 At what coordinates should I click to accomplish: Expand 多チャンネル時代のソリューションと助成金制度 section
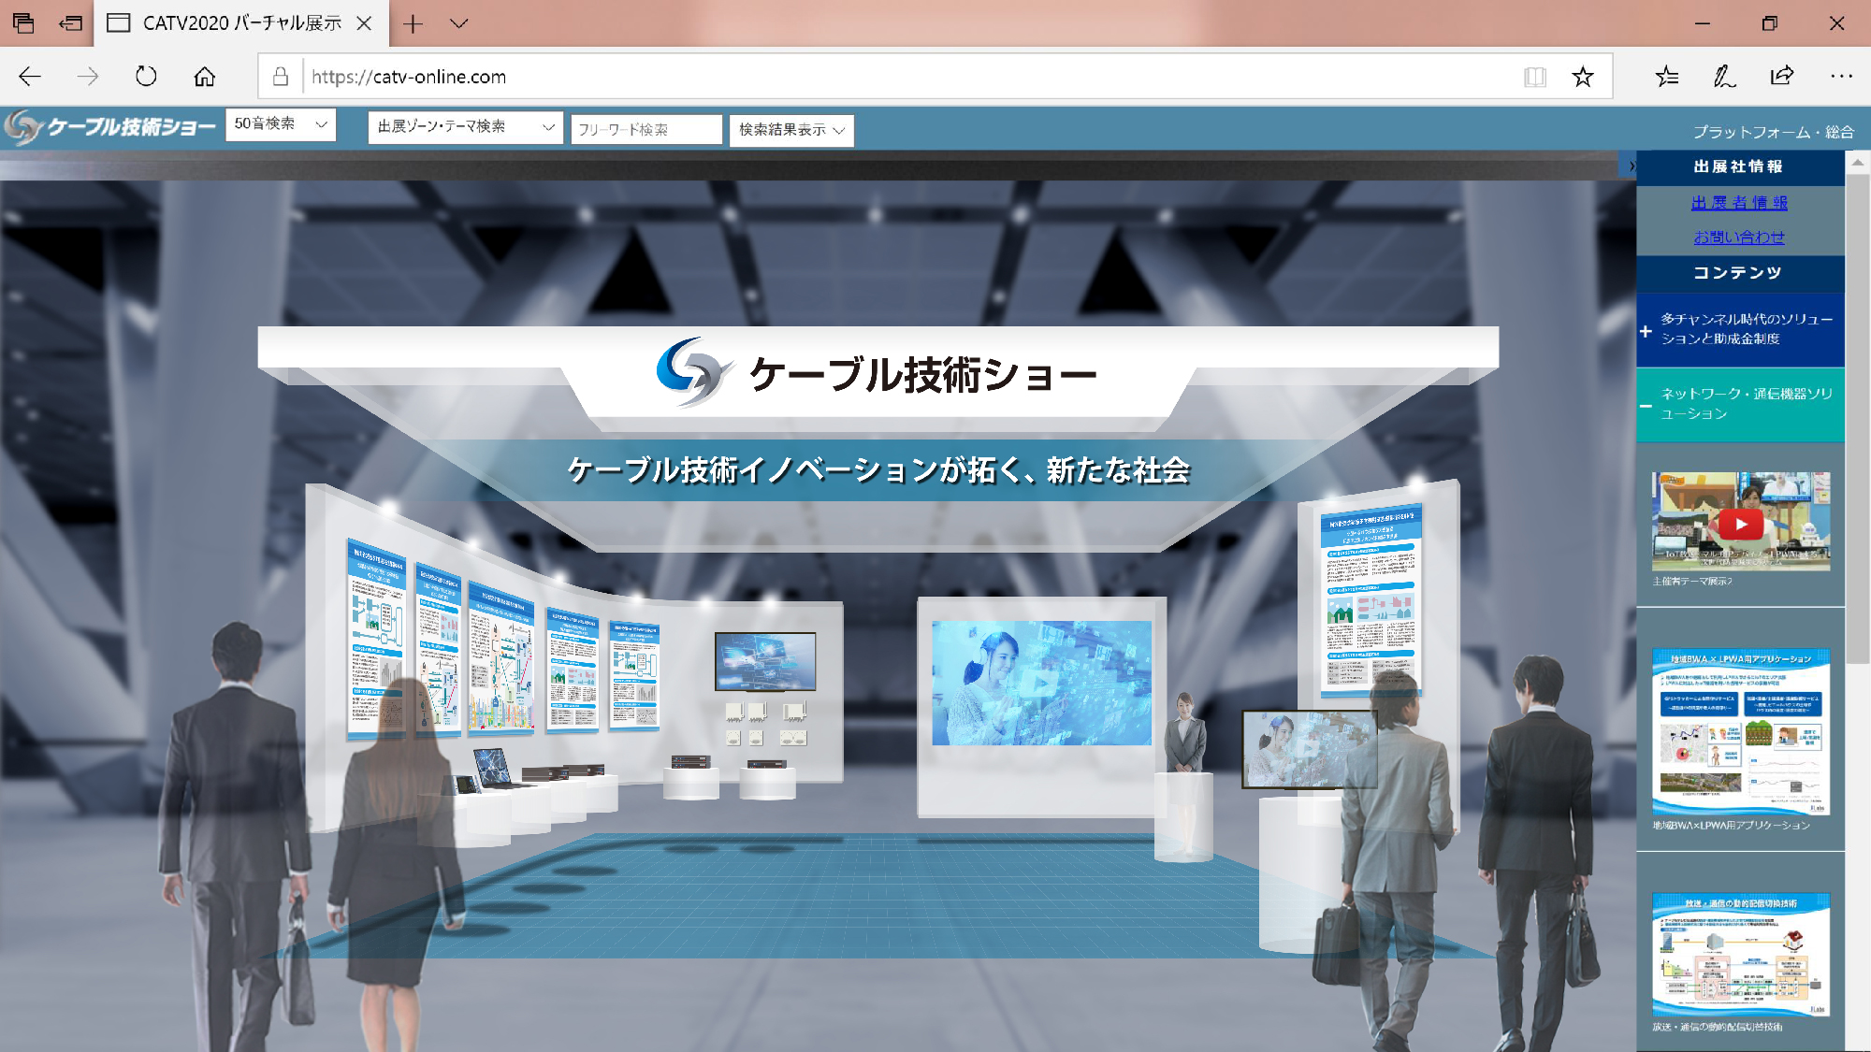click(1740, 330)
